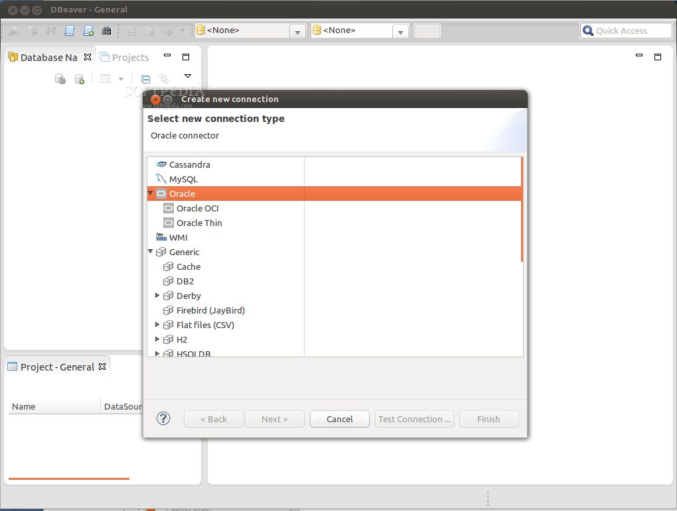This screenshot has height=511, width=677.
Task: Click the Quick Access magnifier icon
Action: 588,30
